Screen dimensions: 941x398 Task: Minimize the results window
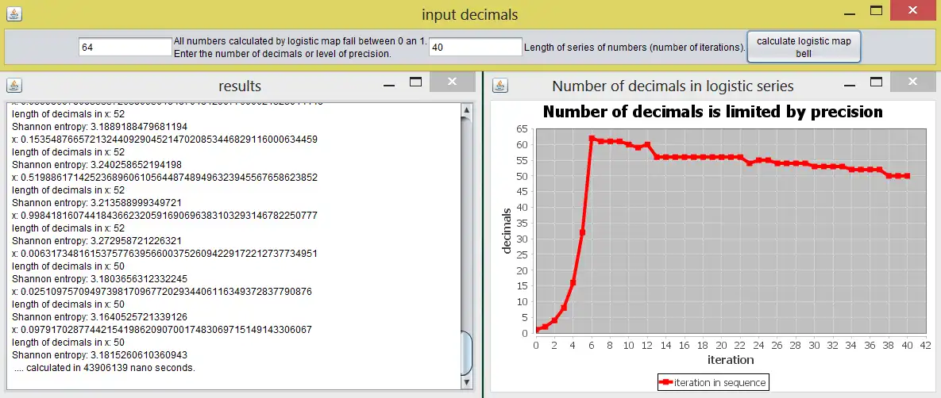(389, 85)
